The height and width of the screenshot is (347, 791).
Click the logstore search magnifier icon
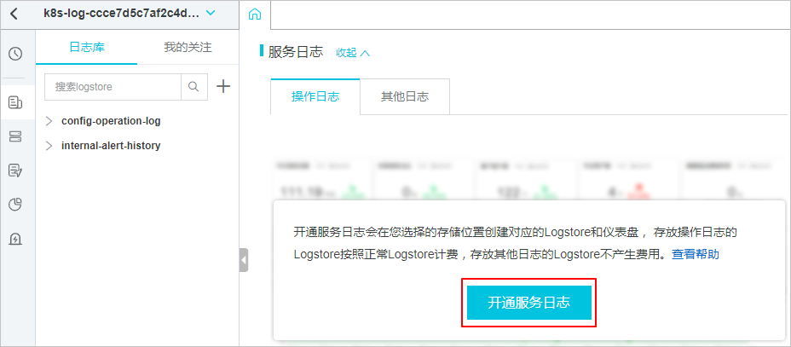pyautogui.click(x=193, y=87)
